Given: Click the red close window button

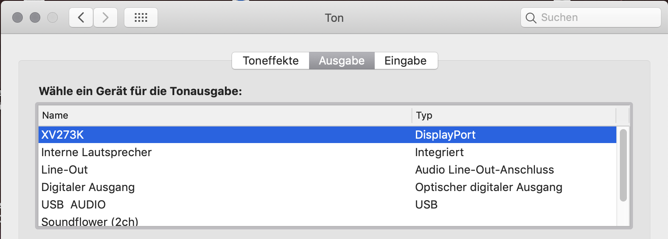Looking at the screenshot, I should [18, 17].
